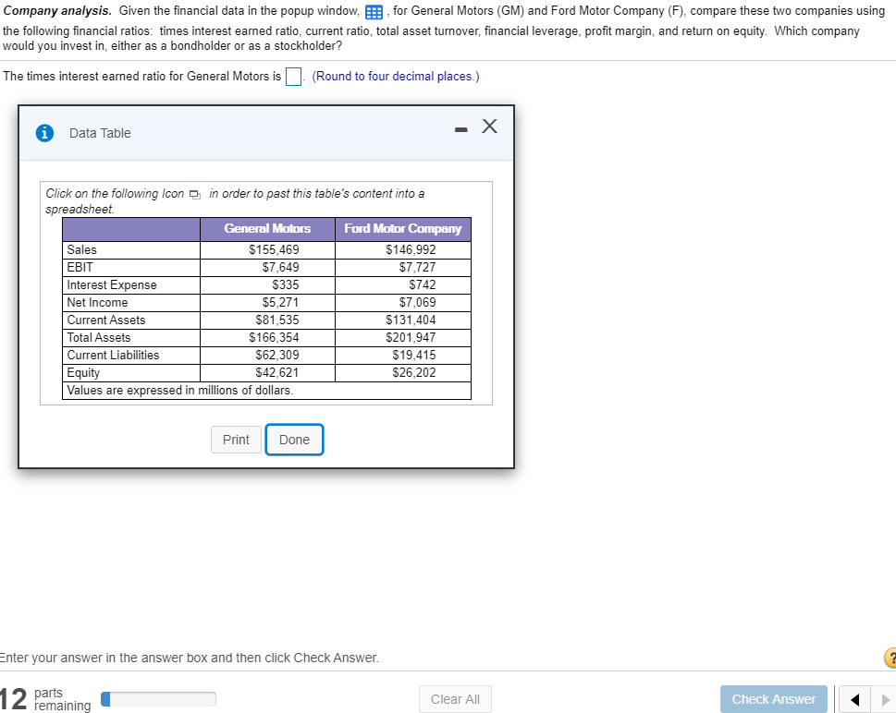Select the EBIT row label
Viewport: 896px width, 713px height.
[80, 267]
